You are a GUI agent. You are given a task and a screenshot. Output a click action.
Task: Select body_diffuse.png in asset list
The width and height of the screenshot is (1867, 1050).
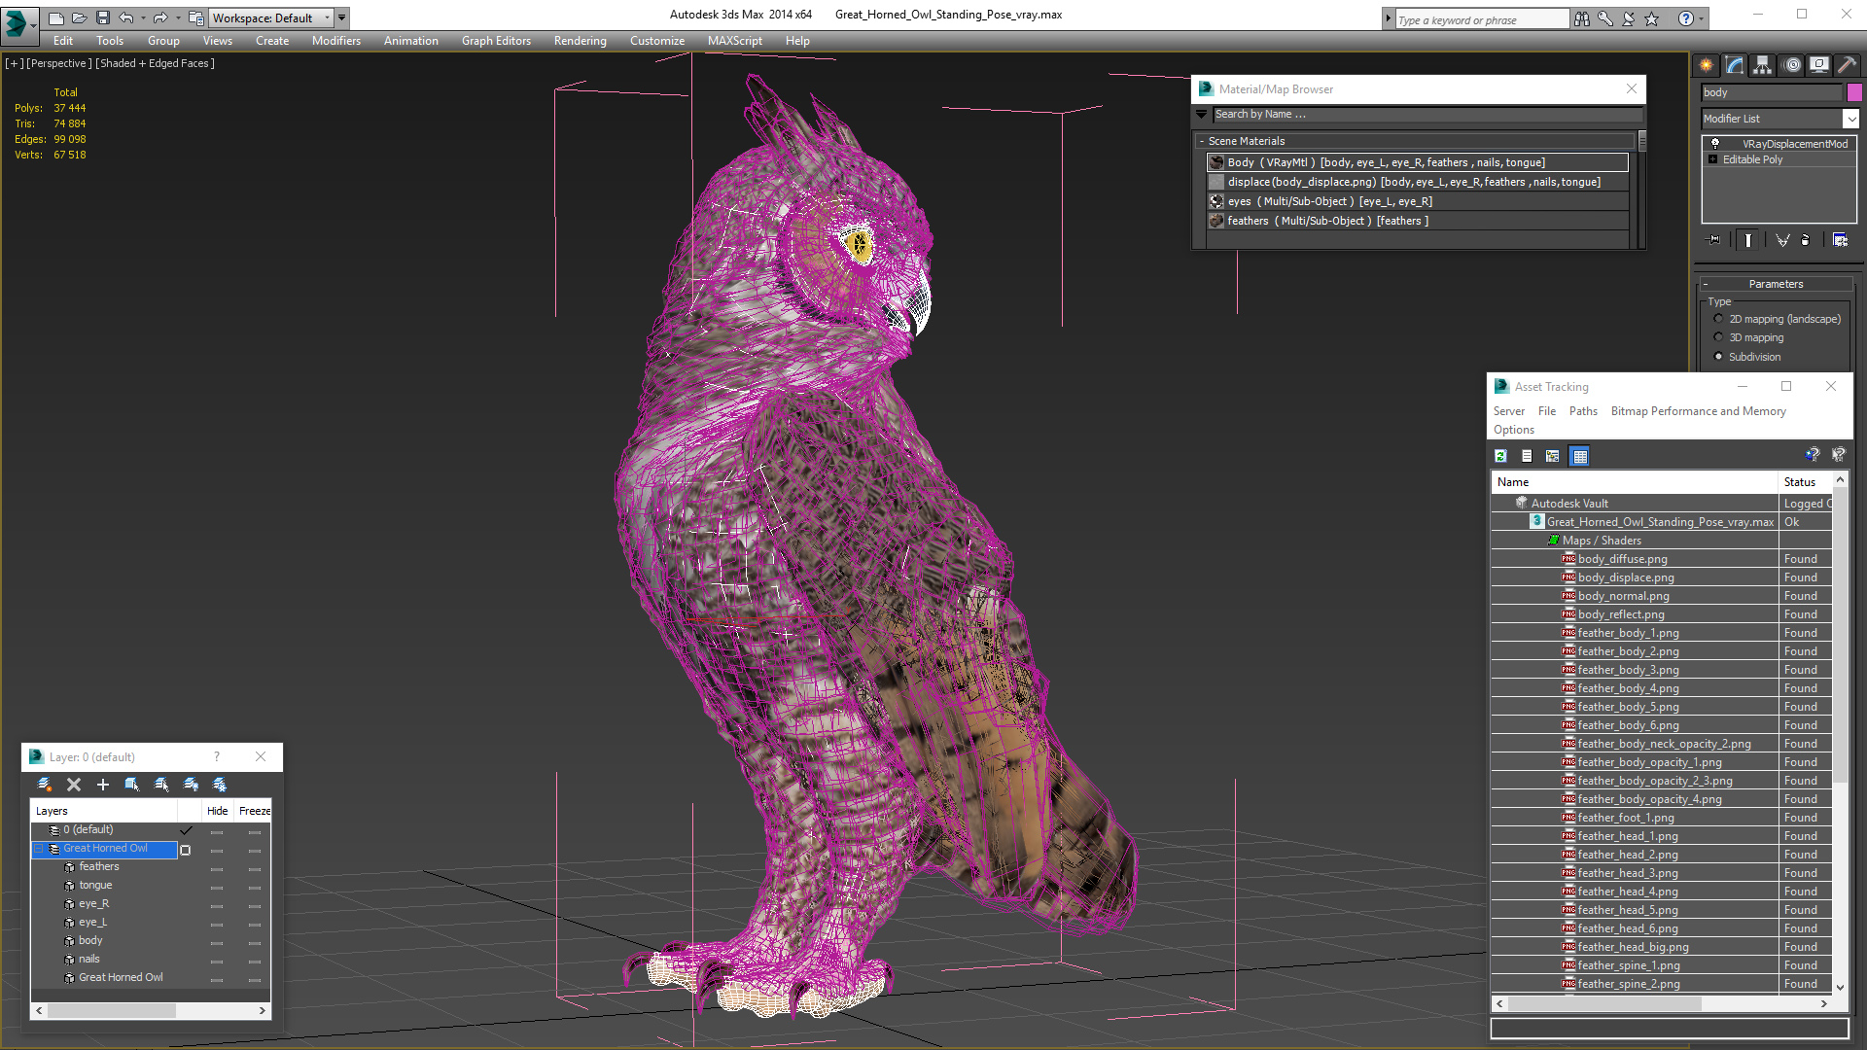coord(1622,559)
